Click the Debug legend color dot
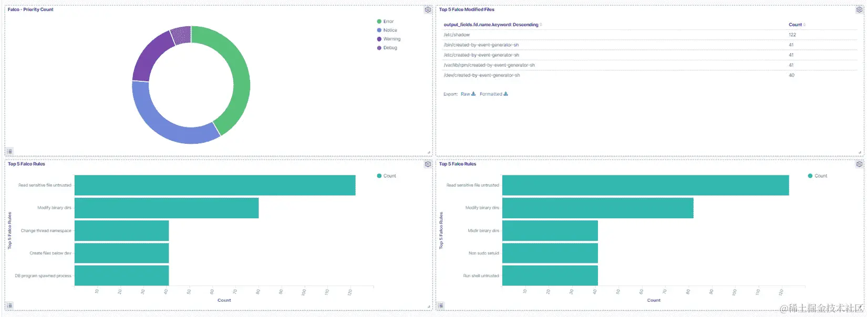867x317 pixels. coord(379,48)
